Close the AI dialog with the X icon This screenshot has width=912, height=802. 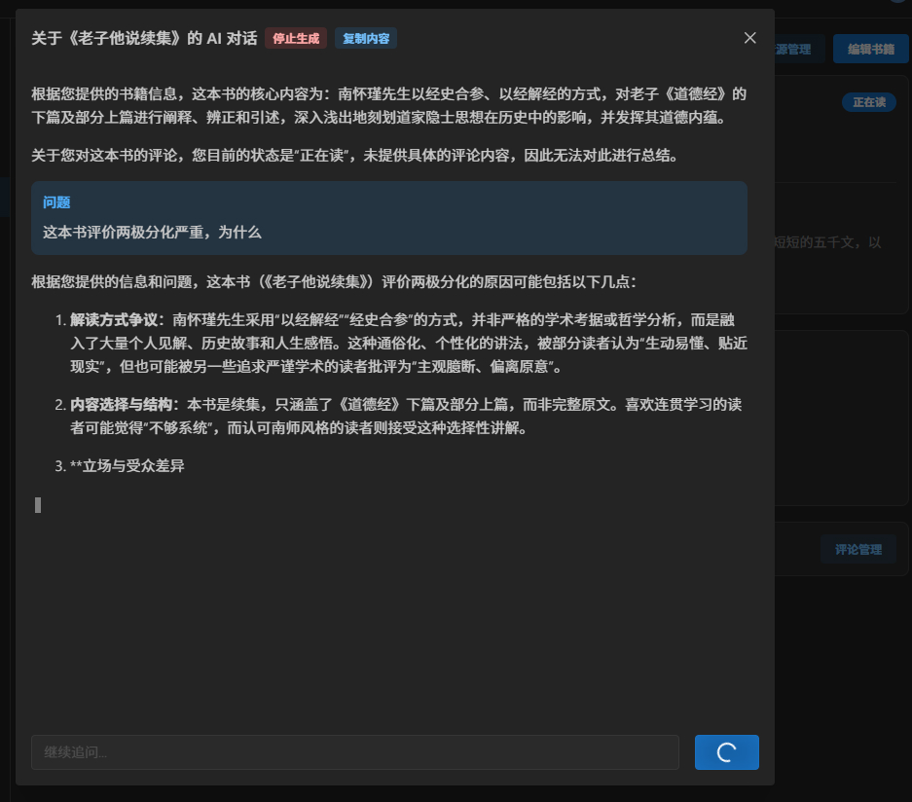point(749,38)
